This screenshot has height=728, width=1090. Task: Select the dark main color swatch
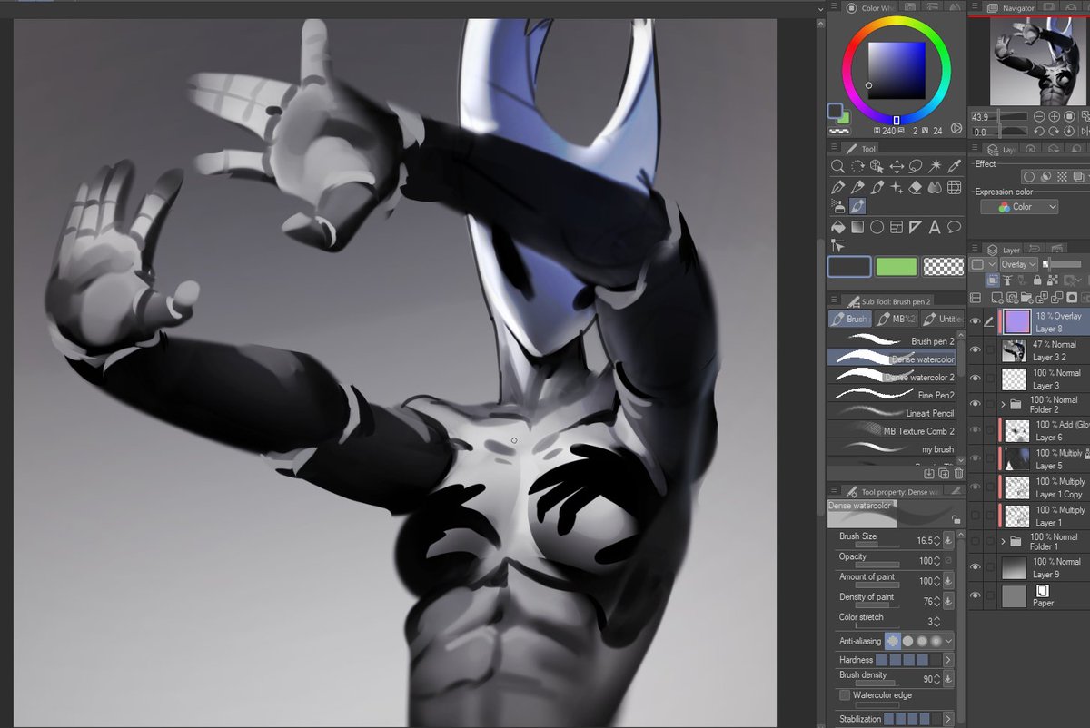[849, 266]
